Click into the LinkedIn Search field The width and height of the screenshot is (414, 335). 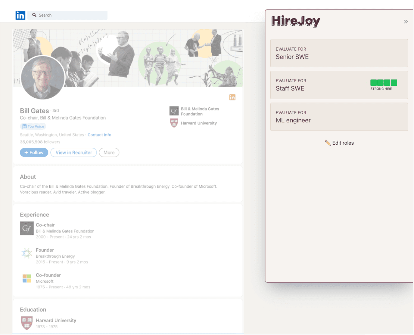pyautogui.click(x=67, y=15)
